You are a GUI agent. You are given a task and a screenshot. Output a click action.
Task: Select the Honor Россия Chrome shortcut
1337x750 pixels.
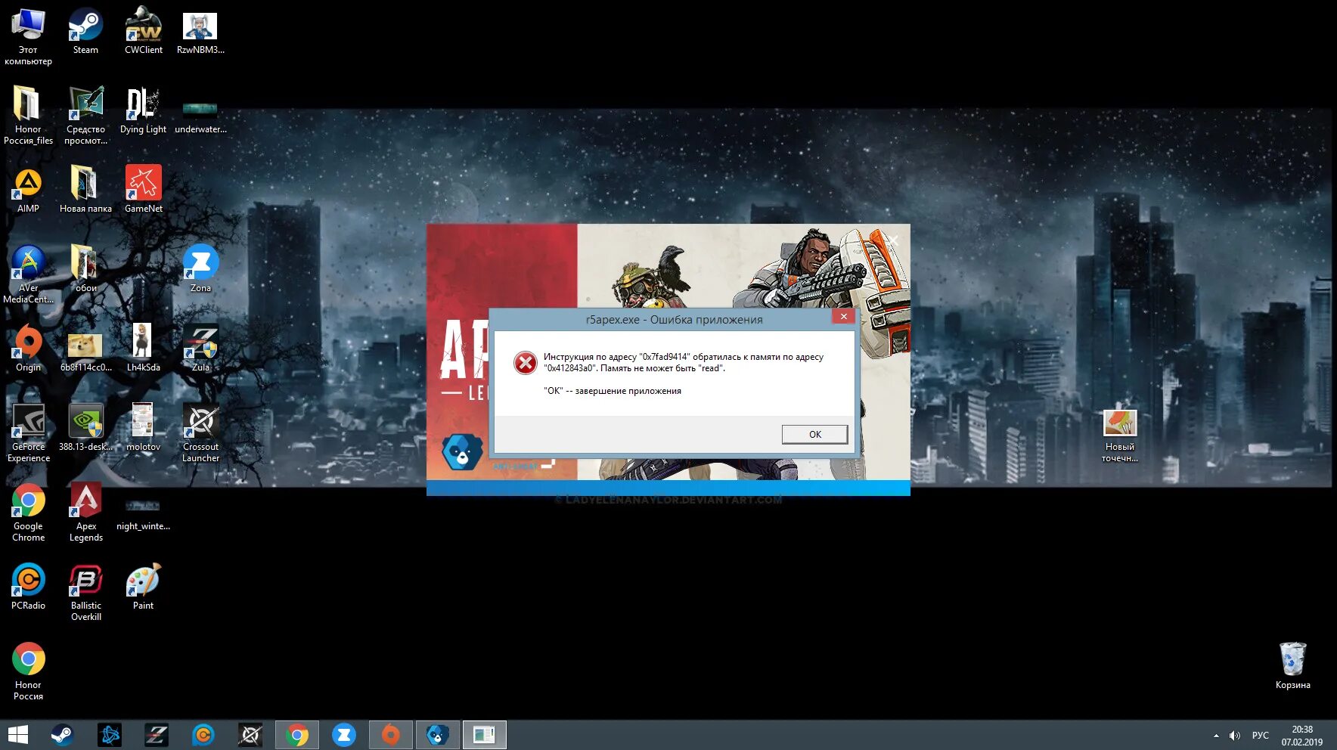tap(28, 671)
